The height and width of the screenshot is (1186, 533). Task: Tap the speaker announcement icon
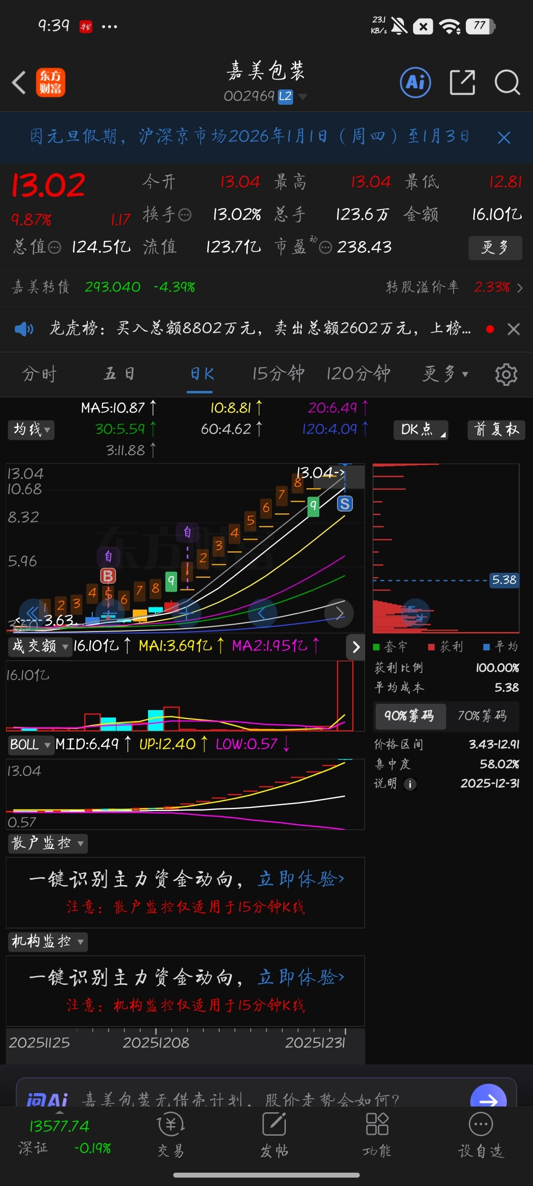coord(24,329)
